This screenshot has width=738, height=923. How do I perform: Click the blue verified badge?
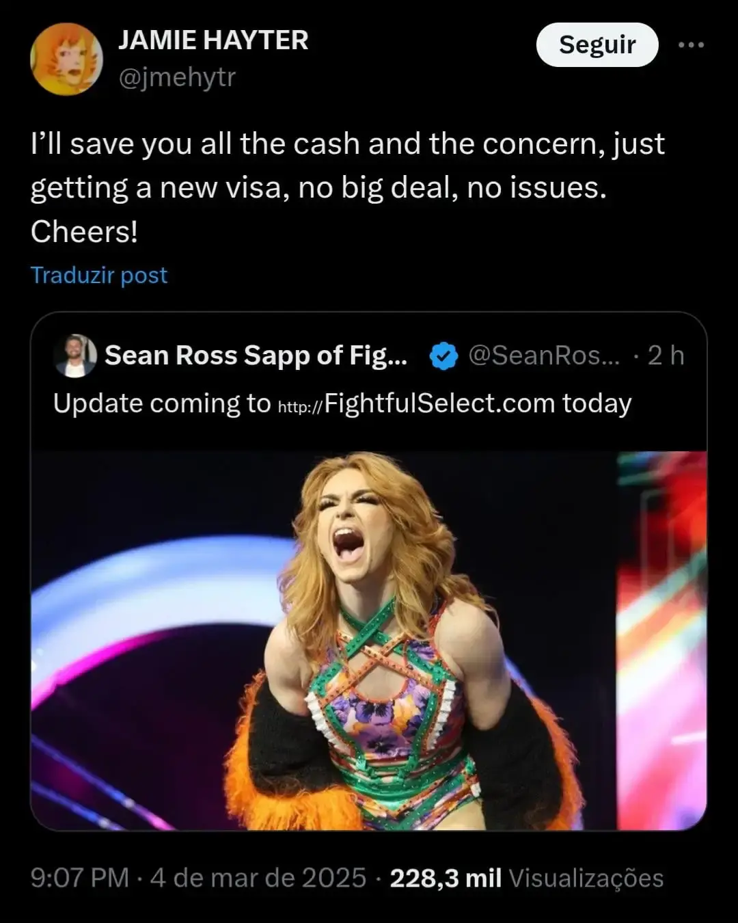[x=443, y=356]
